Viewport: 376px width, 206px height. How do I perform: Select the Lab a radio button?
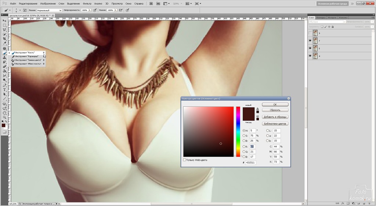(x=268, y=136)
